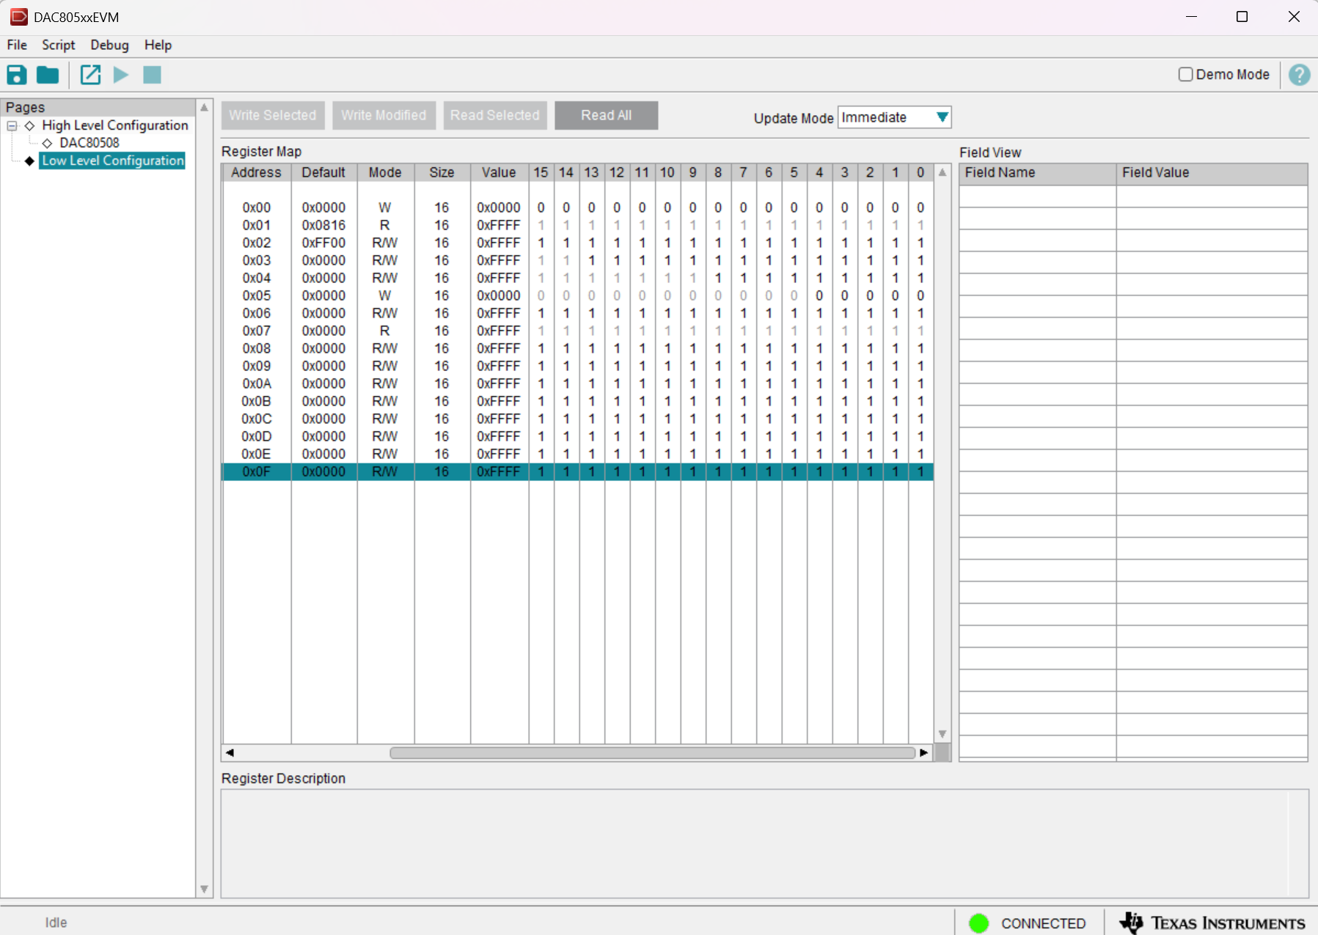The image size is (1318, 935).
Task: Click the High Level Configuration diamond icon
Action: coord(29,125)
